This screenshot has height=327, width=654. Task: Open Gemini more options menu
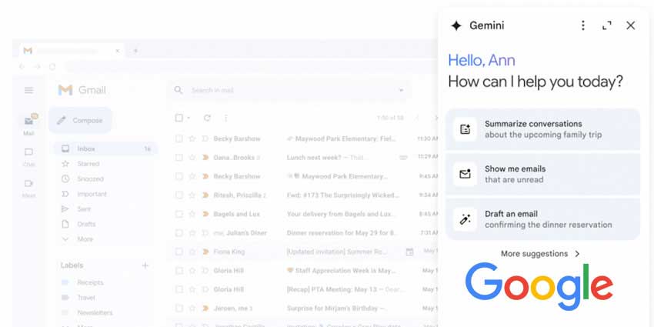click(x=582, y=25)
